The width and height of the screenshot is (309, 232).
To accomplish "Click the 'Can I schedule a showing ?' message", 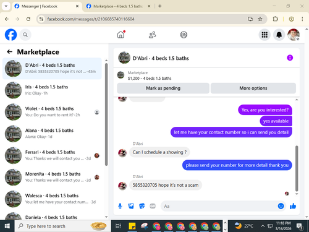I will tap(159, 152).
